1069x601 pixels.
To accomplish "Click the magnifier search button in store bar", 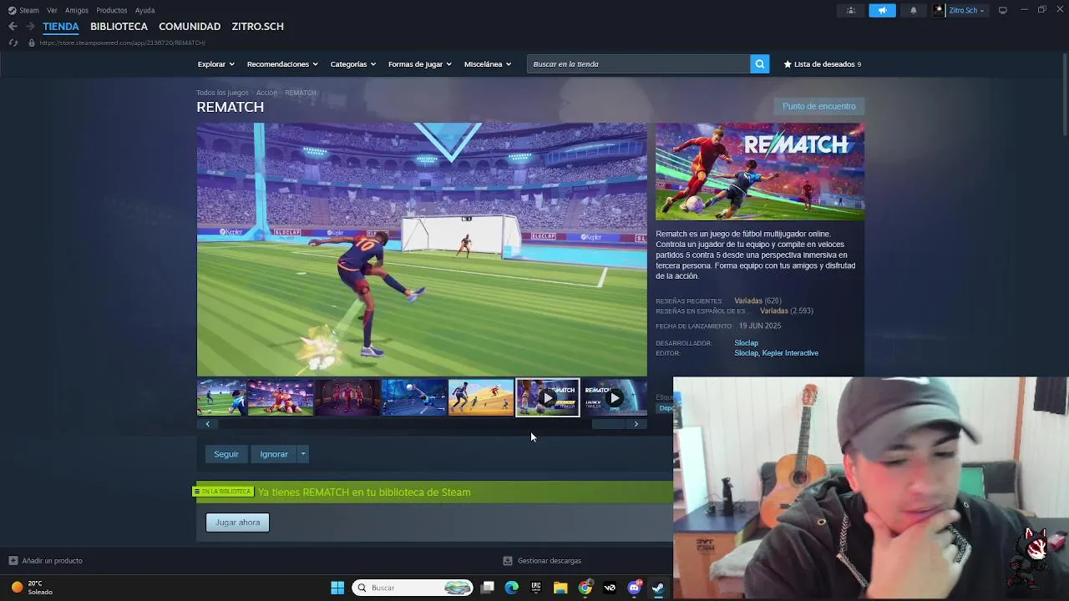I will tap(759, 64).
